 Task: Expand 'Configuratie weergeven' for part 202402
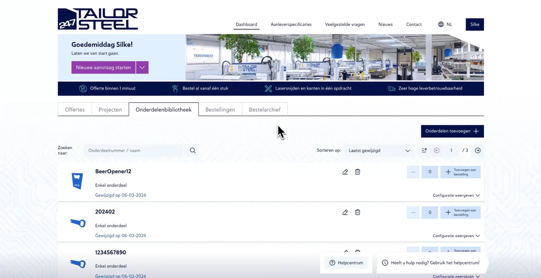[x=456, y=236]
